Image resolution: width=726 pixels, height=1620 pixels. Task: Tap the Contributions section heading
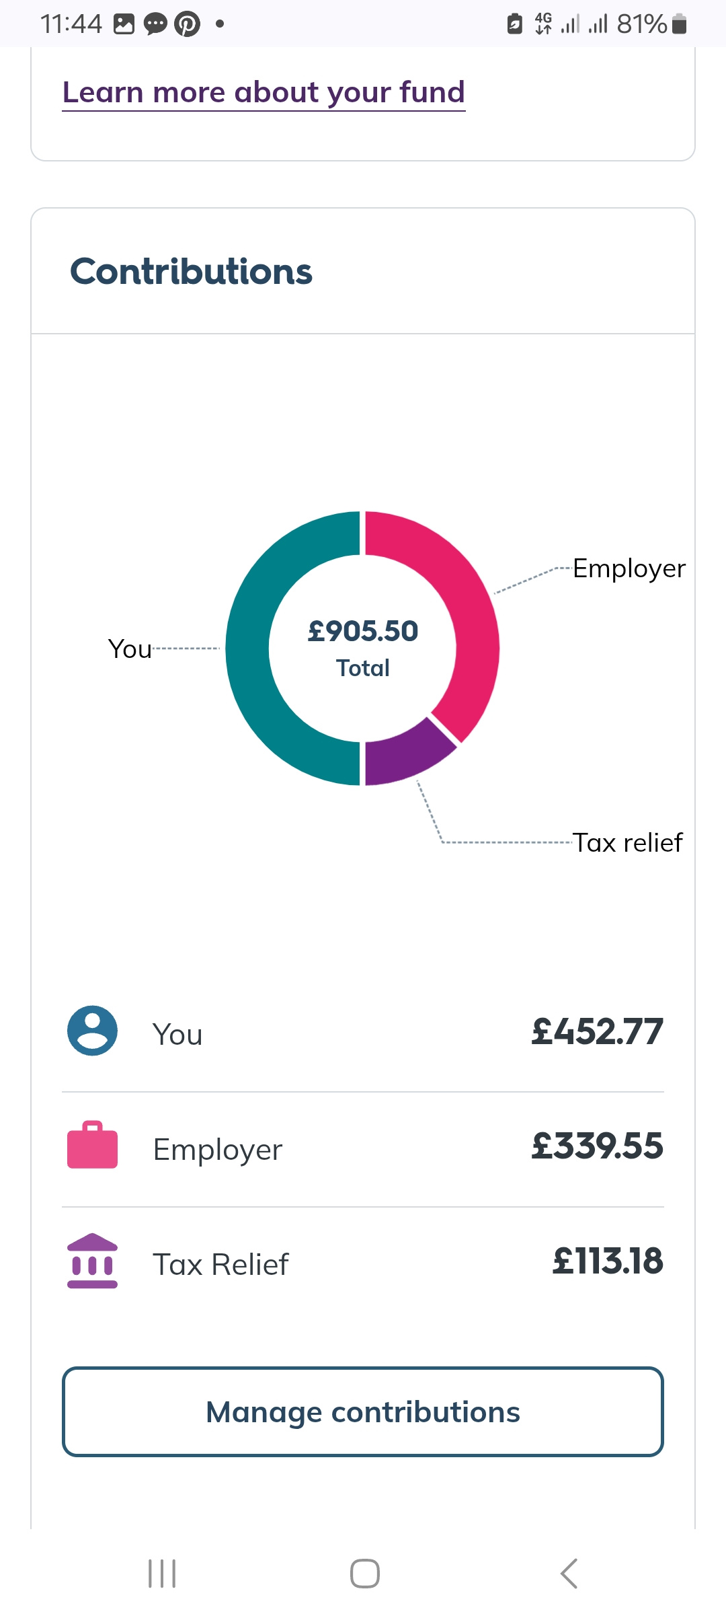[192, 272]
